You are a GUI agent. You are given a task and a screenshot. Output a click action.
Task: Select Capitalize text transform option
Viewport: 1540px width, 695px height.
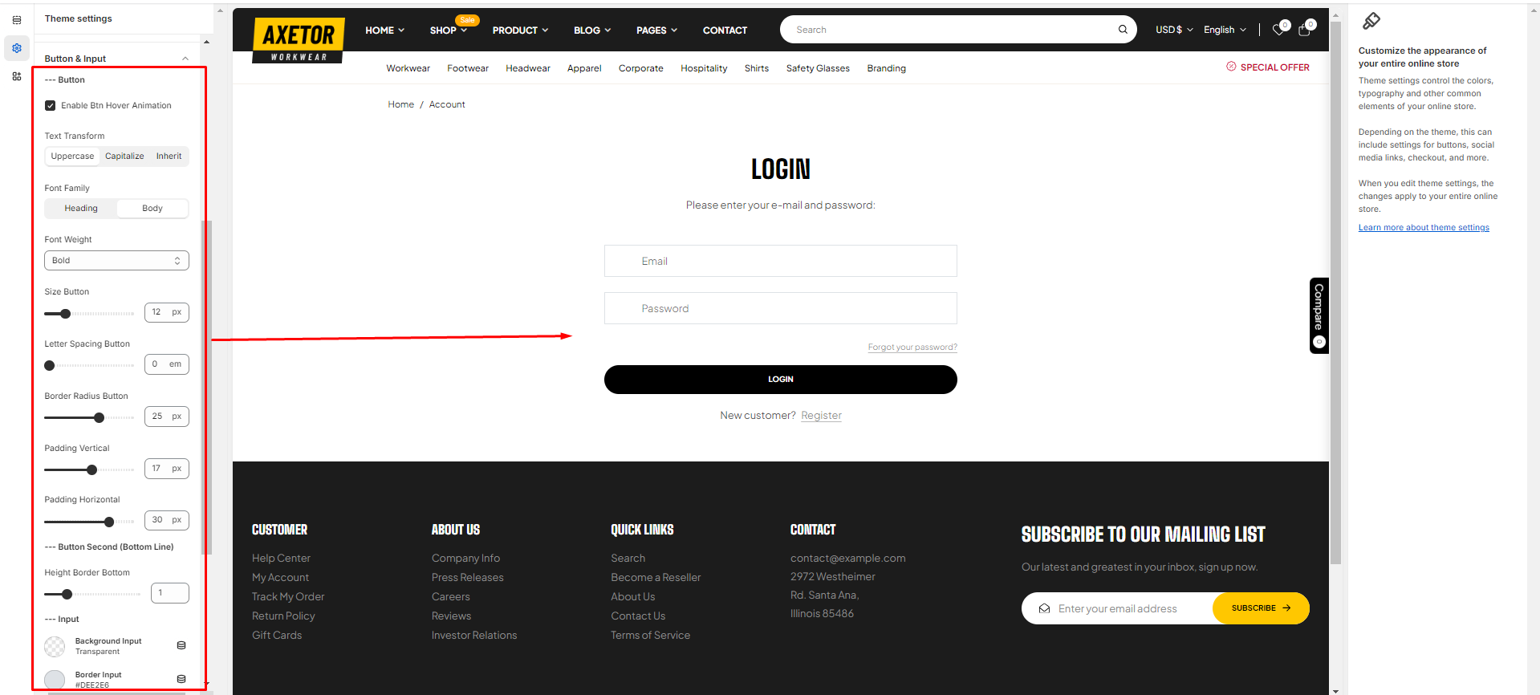(124, 156)
